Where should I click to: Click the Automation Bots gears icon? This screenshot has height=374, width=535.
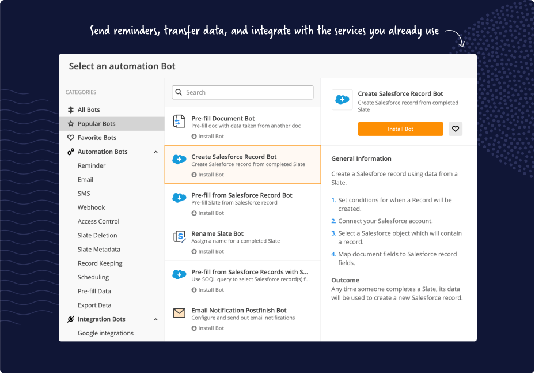click(71, 152)
